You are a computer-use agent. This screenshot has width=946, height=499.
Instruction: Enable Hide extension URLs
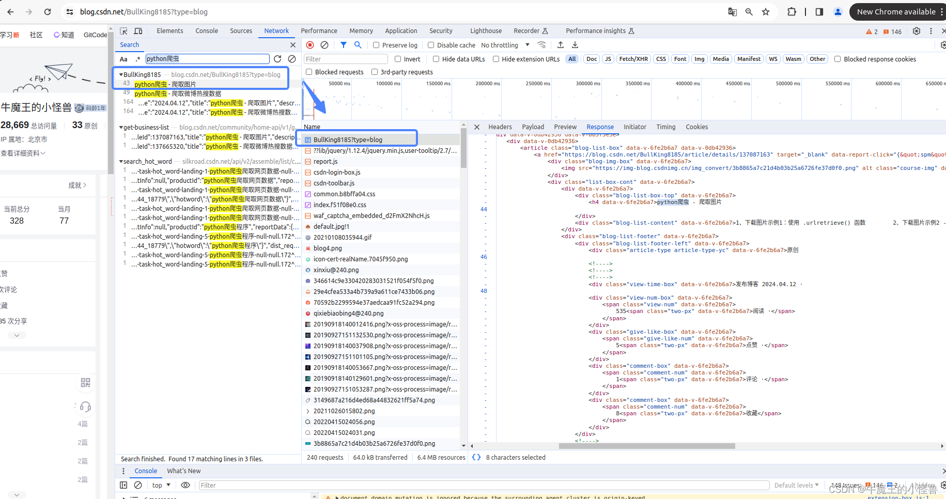point(496,59)
